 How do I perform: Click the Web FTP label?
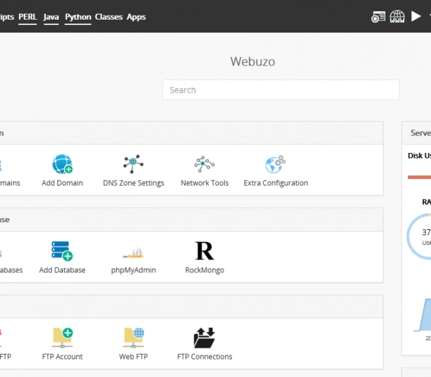click(x=133, y=357)
